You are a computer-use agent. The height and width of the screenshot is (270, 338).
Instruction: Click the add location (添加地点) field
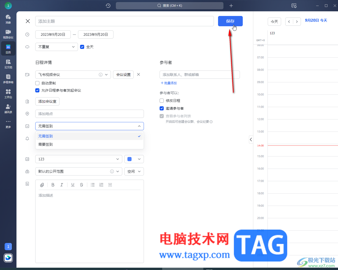[90, 114]
